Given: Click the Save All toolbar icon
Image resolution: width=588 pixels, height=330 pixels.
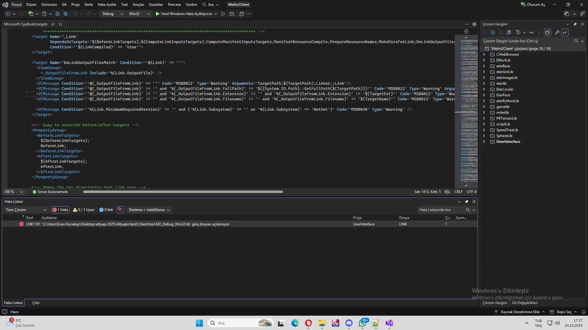Looking at the screenshot, I should coord(66,14).
